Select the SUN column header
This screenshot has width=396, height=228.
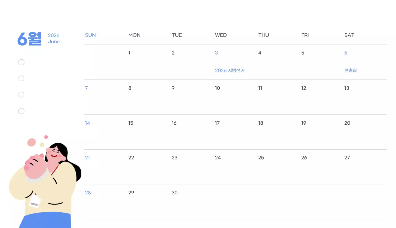(90, 35)
